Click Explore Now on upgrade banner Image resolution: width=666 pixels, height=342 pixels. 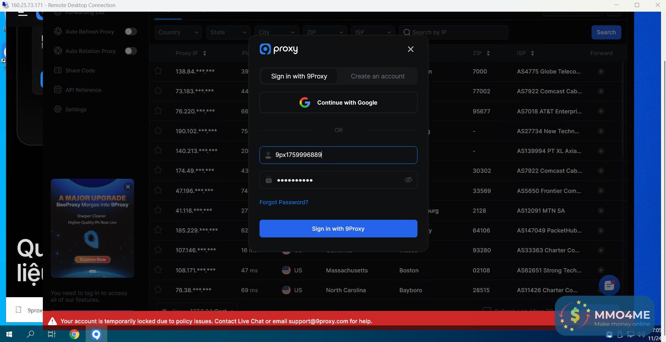point(92,259)
